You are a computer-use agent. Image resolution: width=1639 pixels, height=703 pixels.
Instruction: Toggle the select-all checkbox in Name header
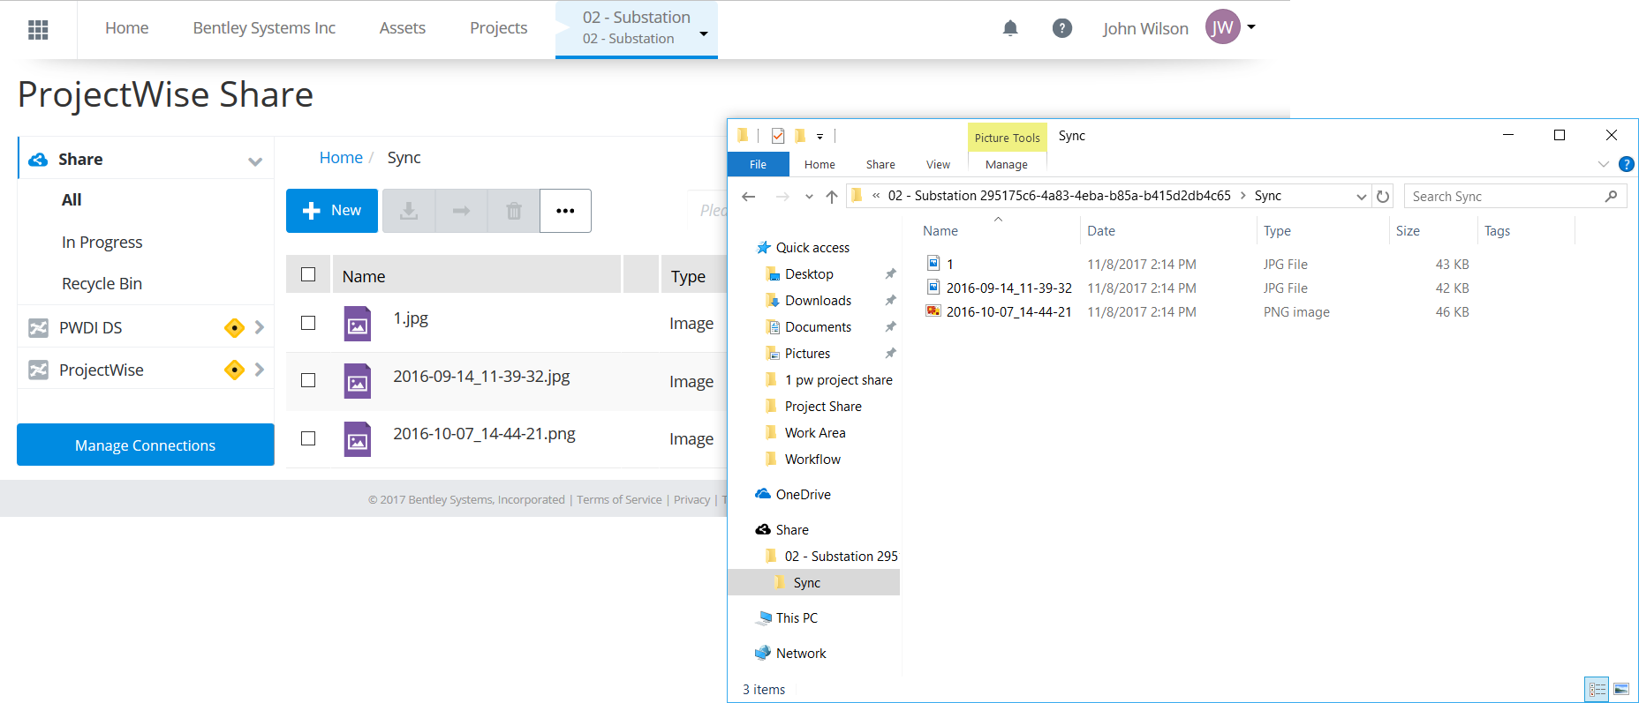coord(308,274)
